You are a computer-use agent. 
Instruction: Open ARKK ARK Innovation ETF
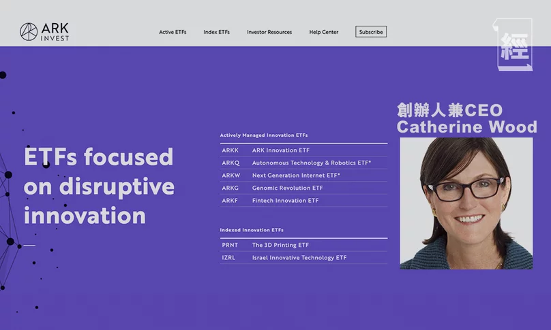pyautogui.click(x=303, y=150)
